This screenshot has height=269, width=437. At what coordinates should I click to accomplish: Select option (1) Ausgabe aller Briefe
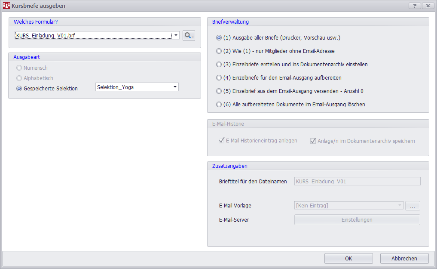coord(219,38)
